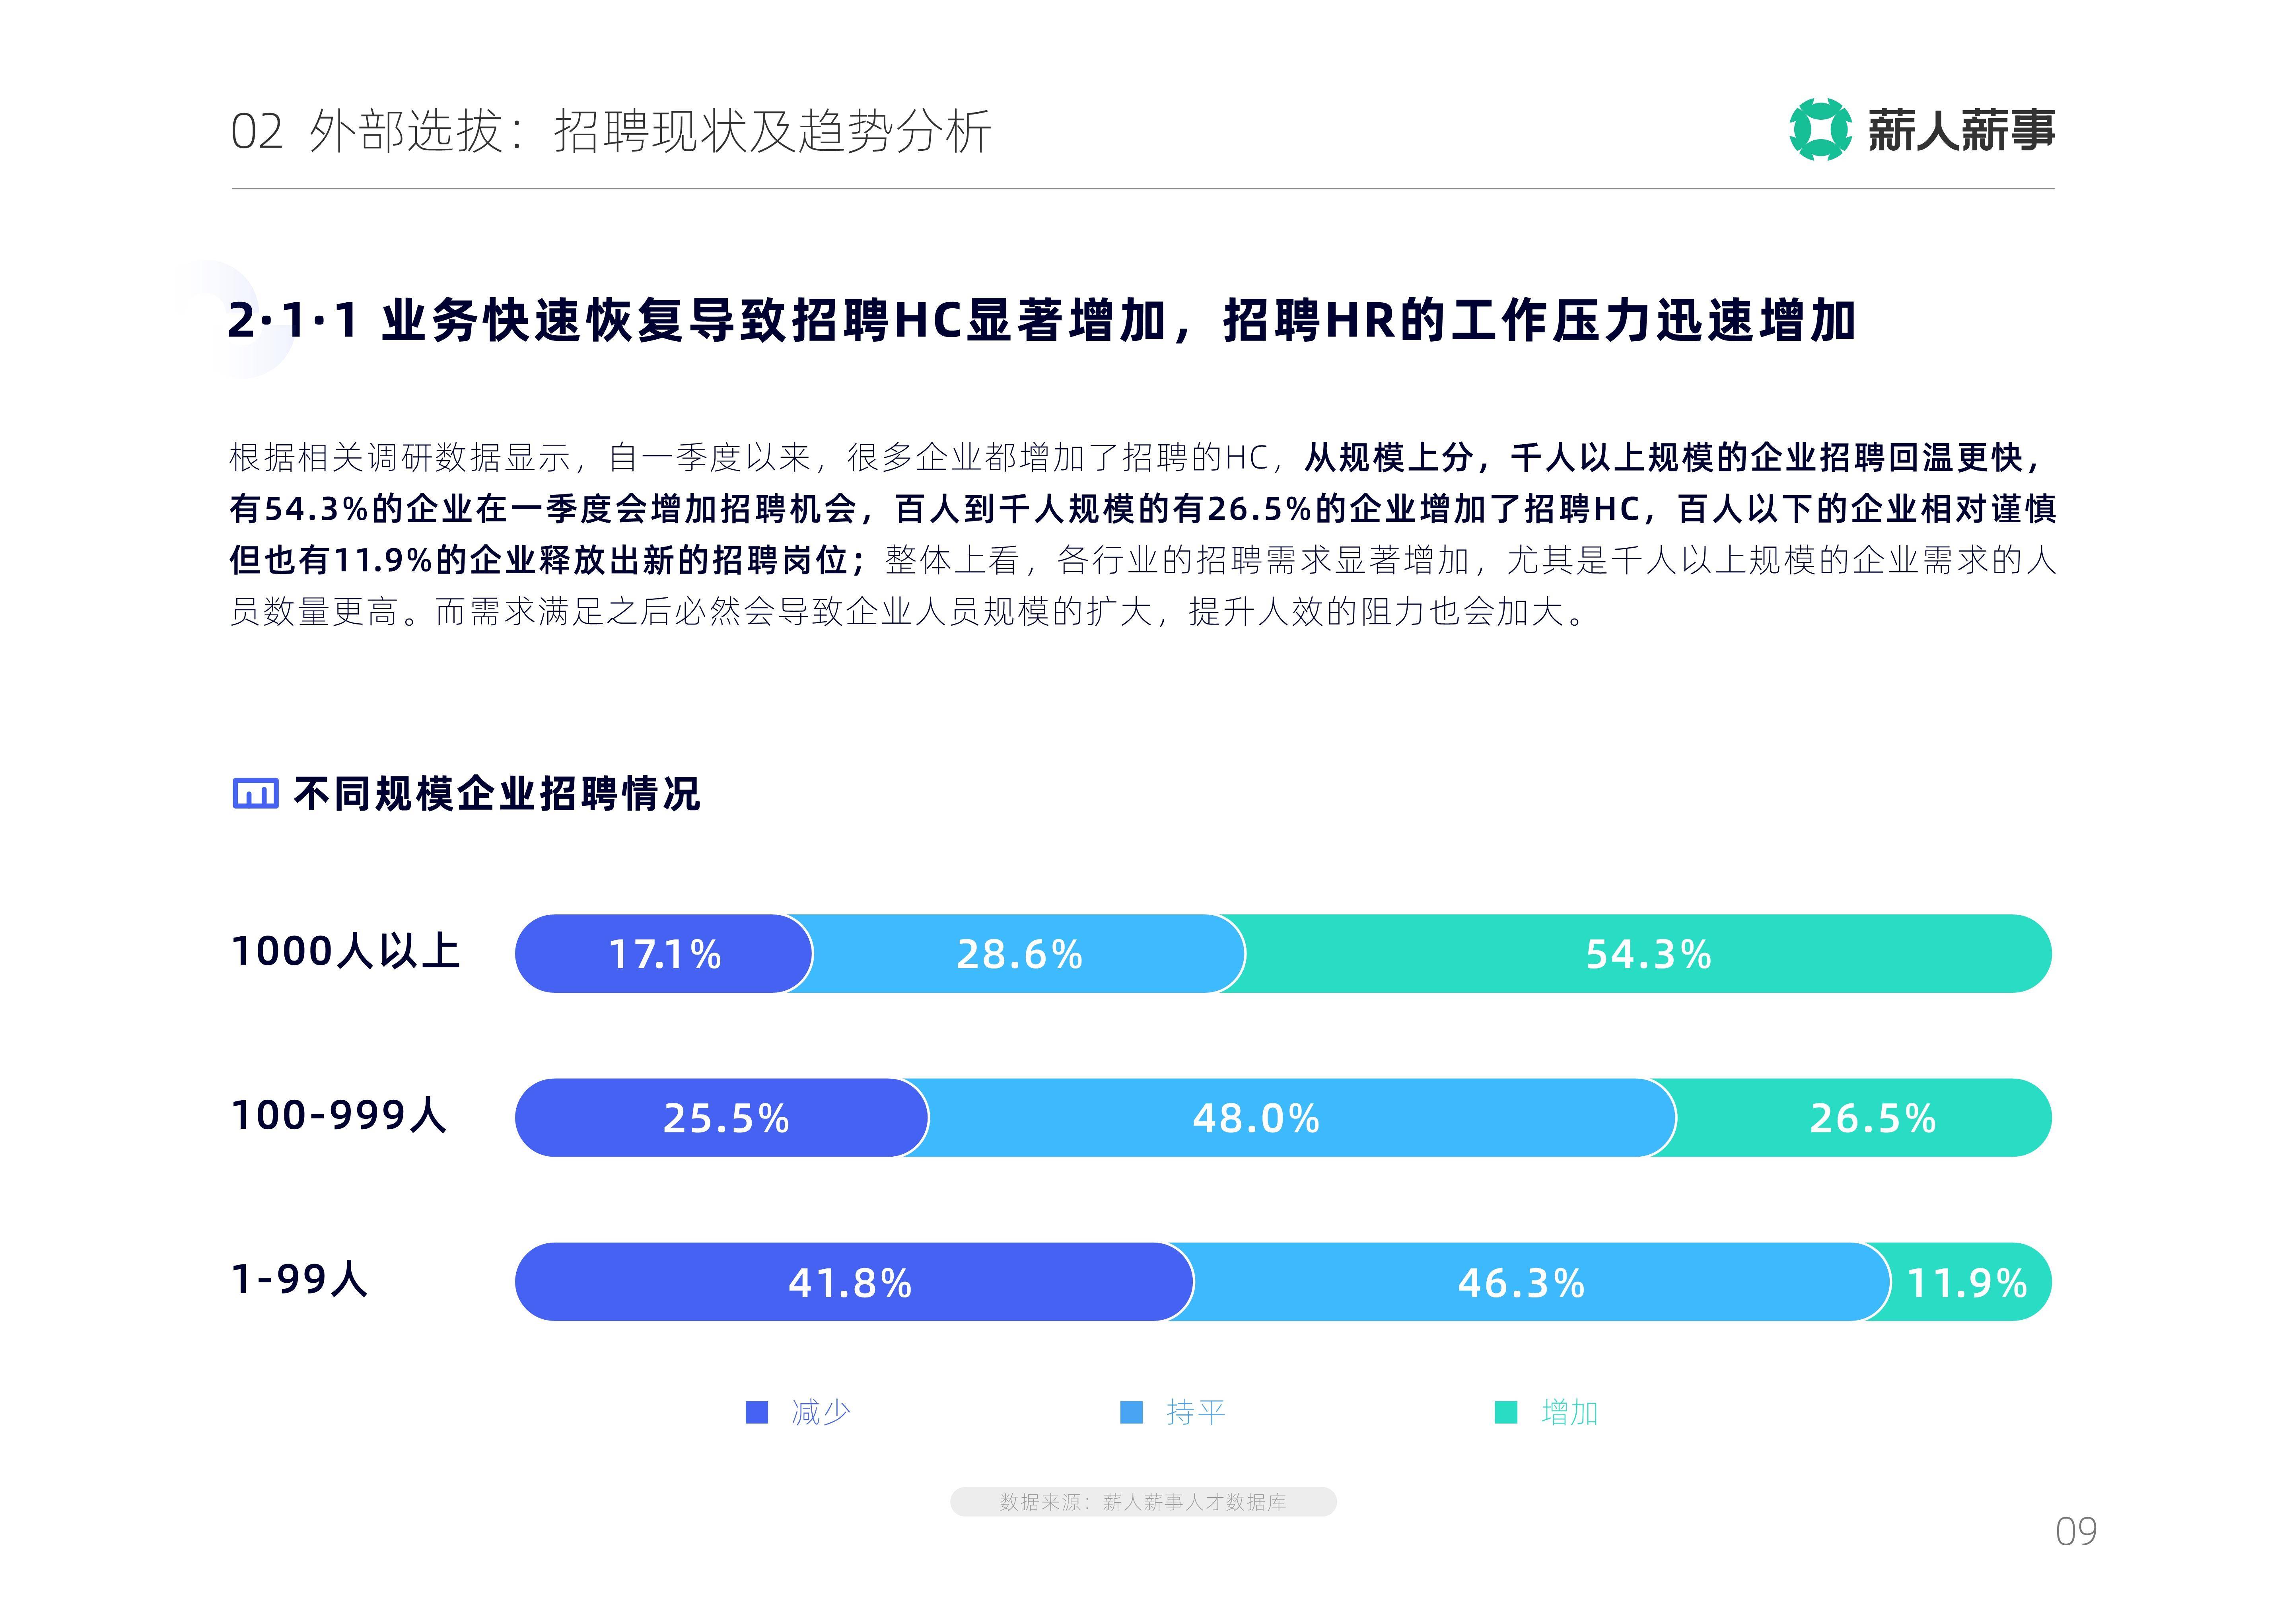
Task: Click the 1-99人 row label
Action: click(x=299, y=1279)
